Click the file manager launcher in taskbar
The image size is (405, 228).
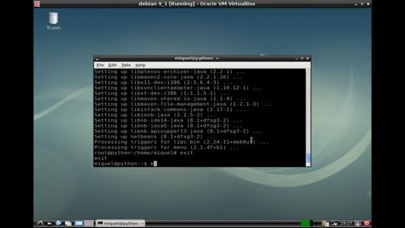[x=49, y=224]
